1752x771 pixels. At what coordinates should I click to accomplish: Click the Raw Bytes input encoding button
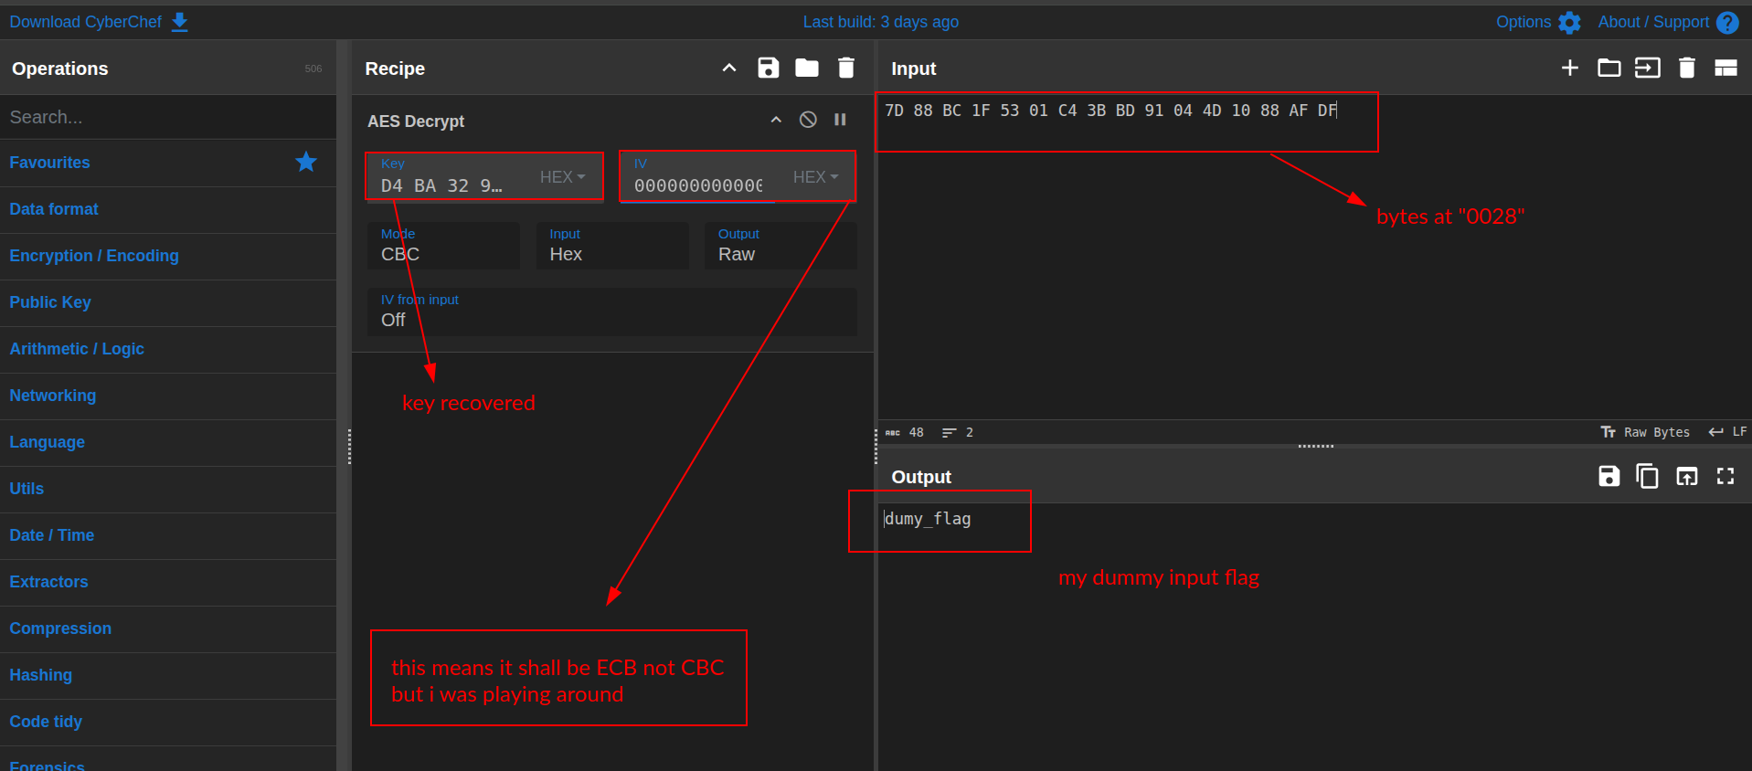(1645, 432)
